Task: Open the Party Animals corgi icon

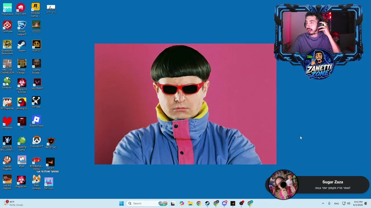Action: point(37,182)
